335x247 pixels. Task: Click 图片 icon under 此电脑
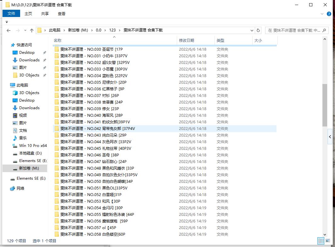point(15,123)
